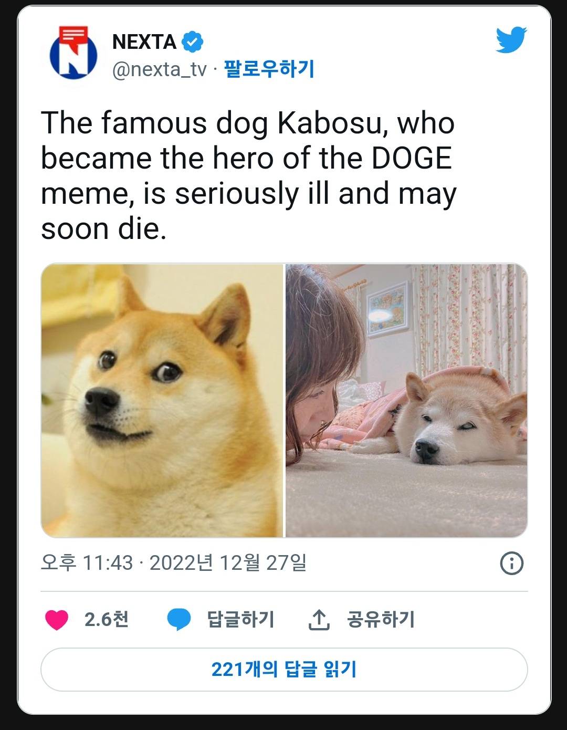Open the tweet info circle icon

(511, 563)
